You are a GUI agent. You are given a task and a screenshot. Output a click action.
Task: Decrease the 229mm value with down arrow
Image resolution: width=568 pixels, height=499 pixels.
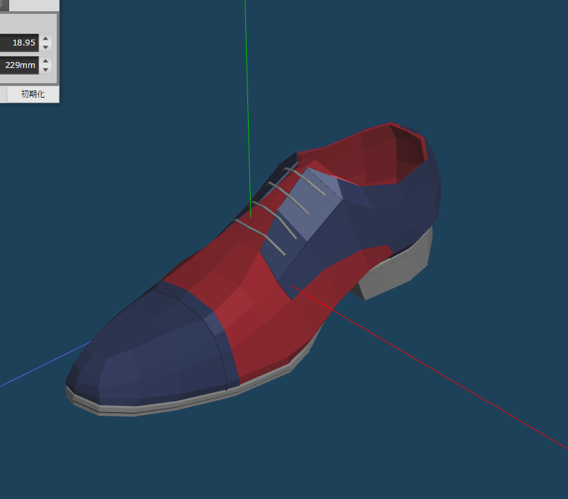click(46, 69)
